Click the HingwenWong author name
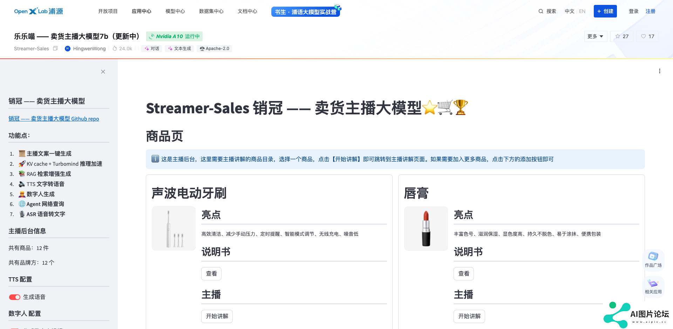This screenshot has width=673, height=329. [89, 49]
